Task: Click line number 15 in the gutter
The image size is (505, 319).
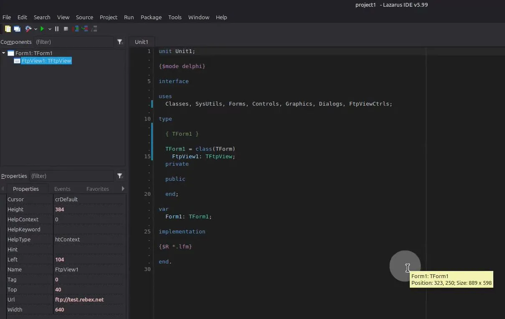Action: (147, 157)
